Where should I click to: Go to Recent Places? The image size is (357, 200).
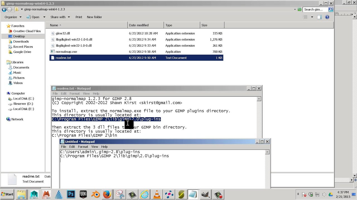click(23, 47)
